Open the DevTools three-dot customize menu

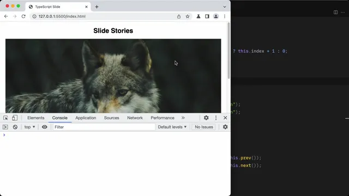tap(216, 118)
